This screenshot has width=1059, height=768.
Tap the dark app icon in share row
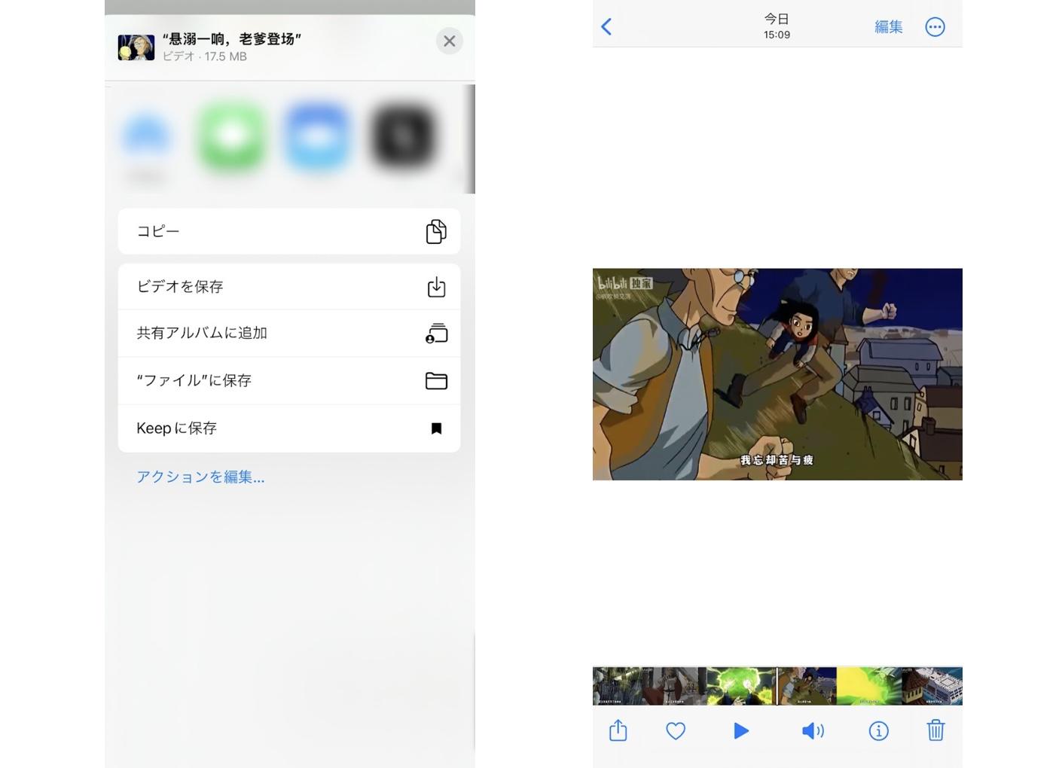404,137
